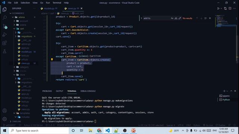
Task: Close the views.py editor tab
Action: tap(81, 9)
